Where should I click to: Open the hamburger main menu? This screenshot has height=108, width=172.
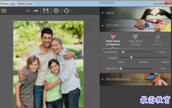pyautogui.click(x=4, y=11)
